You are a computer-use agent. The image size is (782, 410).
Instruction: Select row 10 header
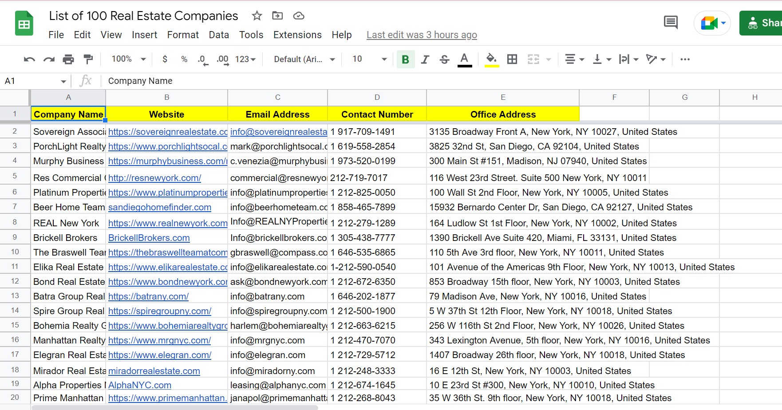(15, 252)
